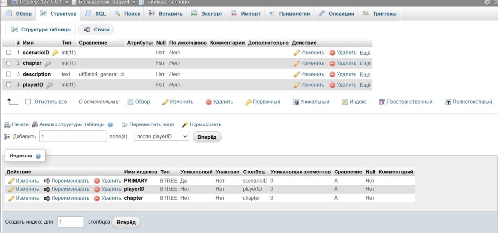
Task: Expand Ещё menu for scenarioID row
Action: [x=365, y=53]
